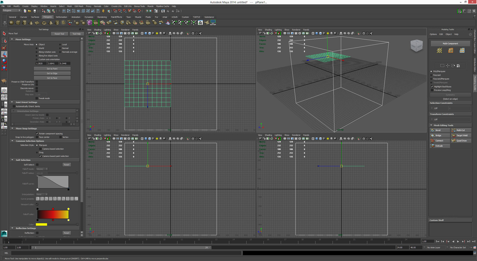
Task: Open the Polygons menu set dropdown
Action: coord(12,10)
